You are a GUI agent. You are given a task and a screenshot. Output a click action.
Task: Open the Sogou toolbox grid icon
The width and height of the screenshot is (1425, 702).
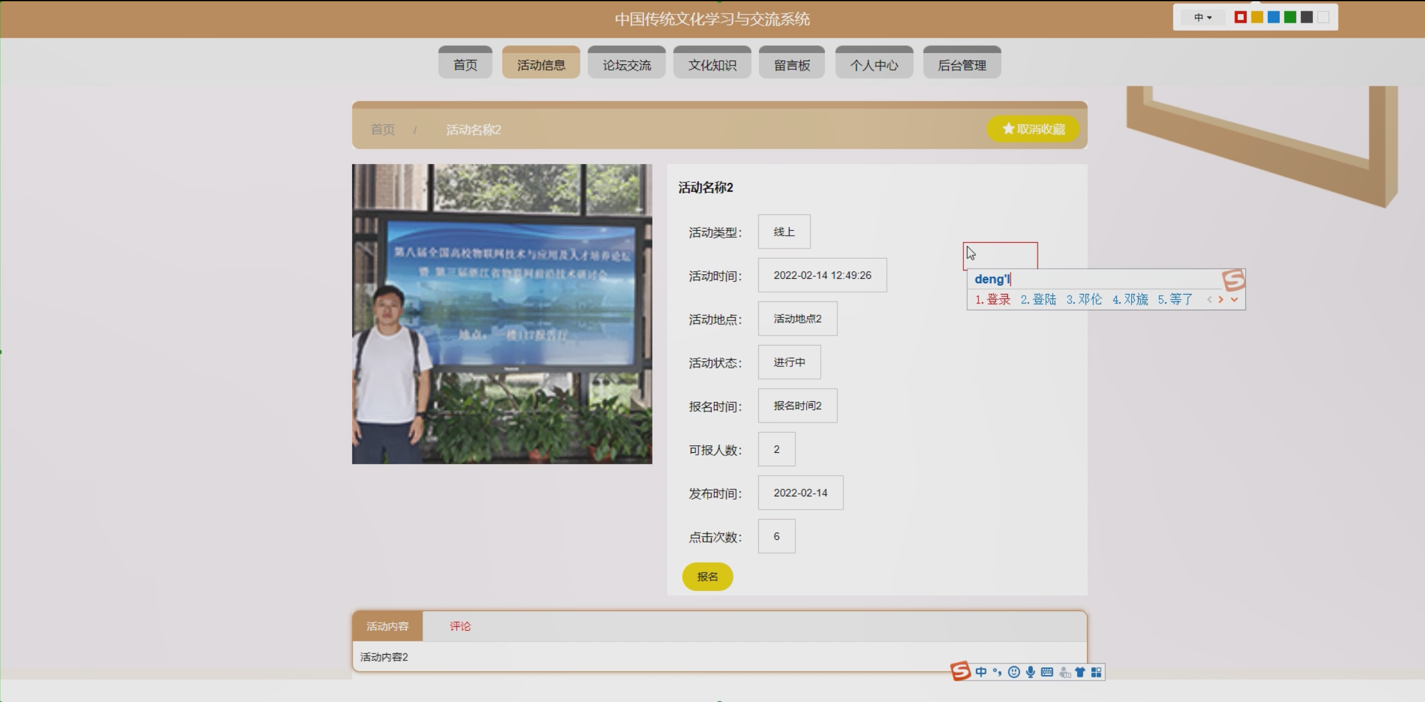point(1096,672)
